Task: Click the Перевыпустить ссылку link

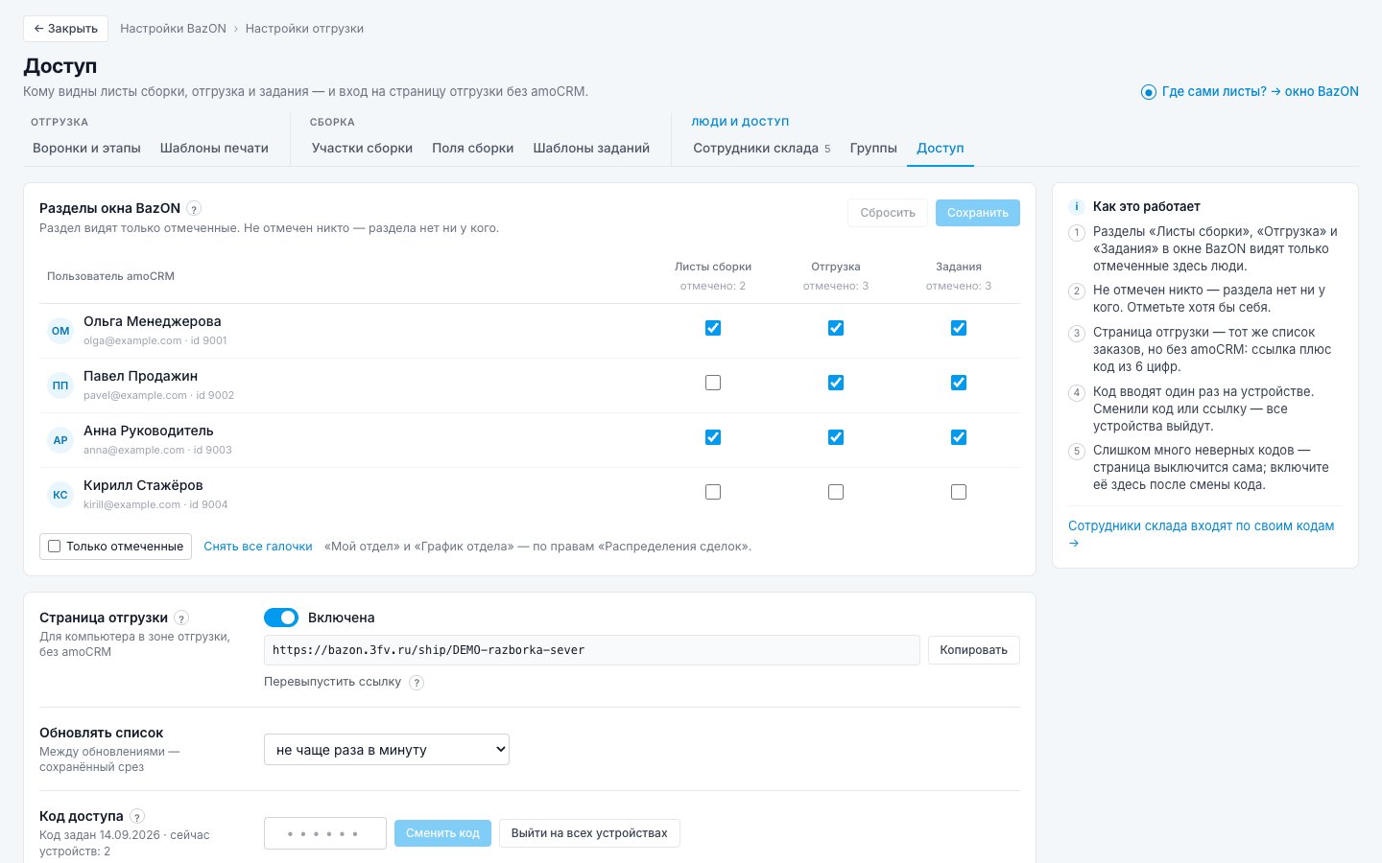Action: click(x=333, y=682)
